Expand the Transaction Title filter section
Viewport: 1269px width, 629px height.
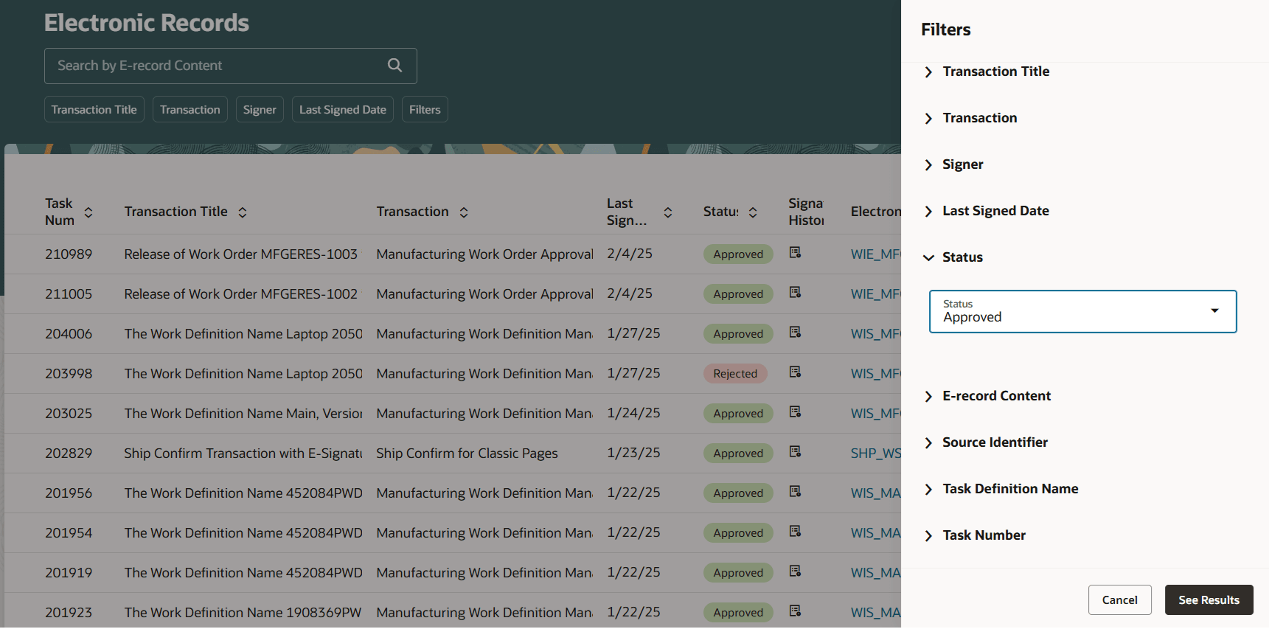(x=929, y=72)
